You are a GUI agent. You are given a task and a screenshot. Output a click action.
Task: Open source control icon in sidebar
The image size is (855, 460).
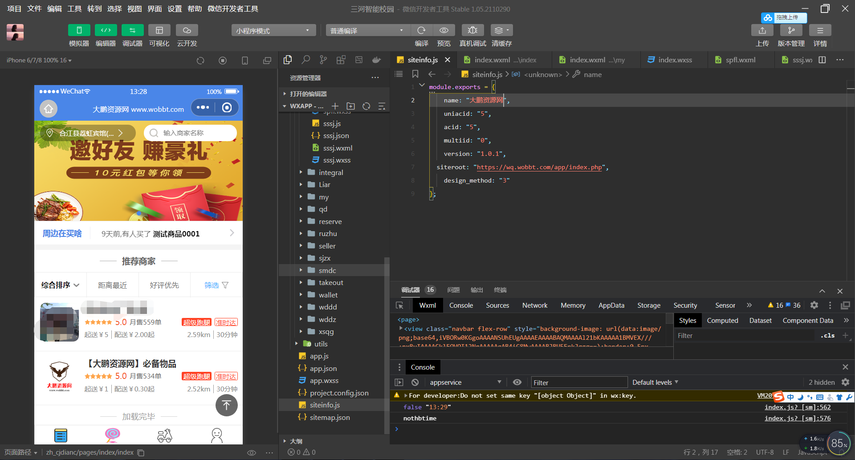click(323, 60)
